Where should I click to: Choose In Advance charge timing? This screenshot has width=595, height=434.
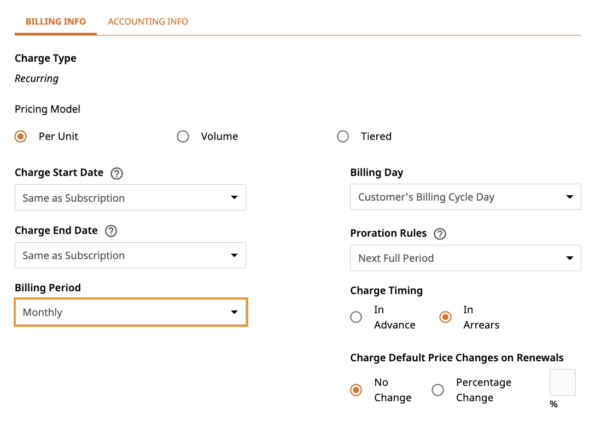[356, 317]
